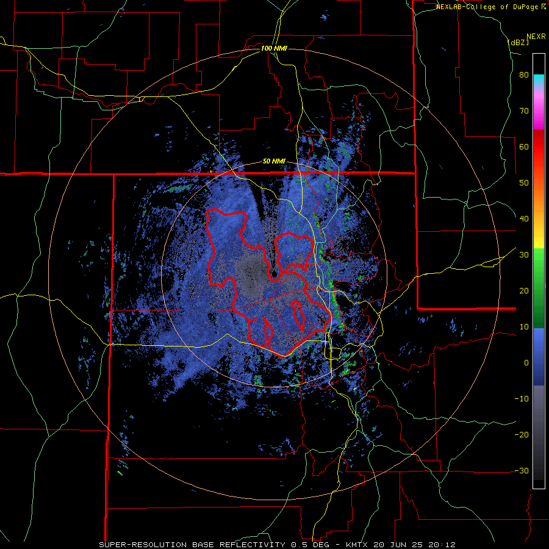Viewport: 549px width, 549px height.
Task: Click the cyan band atop the color scale
Action: 539,80
